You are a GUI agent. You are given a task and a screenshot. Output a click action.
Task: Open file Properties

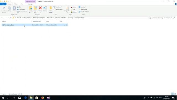tap(67, 9)
